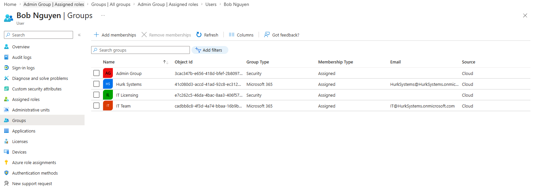Click the sidebar Search input field

click(x=38, y=35)
